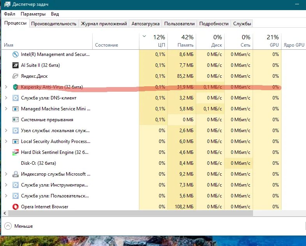The width and height of the screenshot is (306, 246).
Task: Click the Индексатор службы Microsoft icon
Action: click(16, 174)
